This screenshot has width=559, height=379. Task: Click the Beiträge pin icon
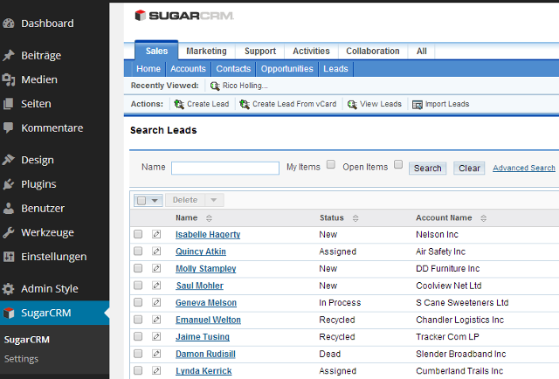click(x=9, y=55)
